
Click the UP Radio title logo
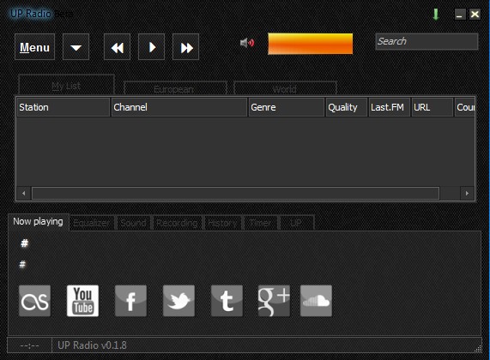31,14
